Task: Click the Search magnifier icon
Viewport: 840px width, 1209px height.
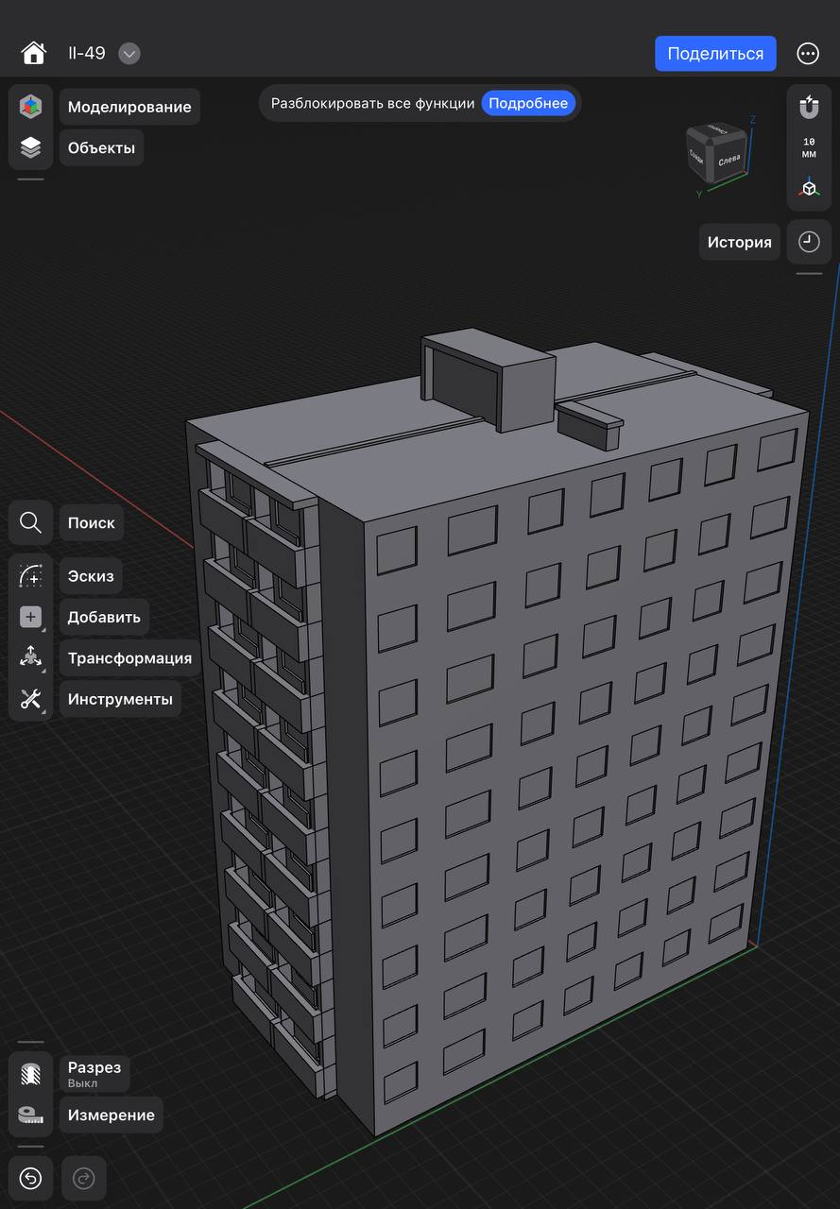Action: [30, 522]
